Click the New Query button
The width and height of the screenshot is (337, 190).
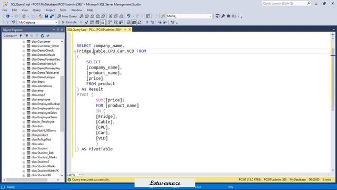[67, 16]
